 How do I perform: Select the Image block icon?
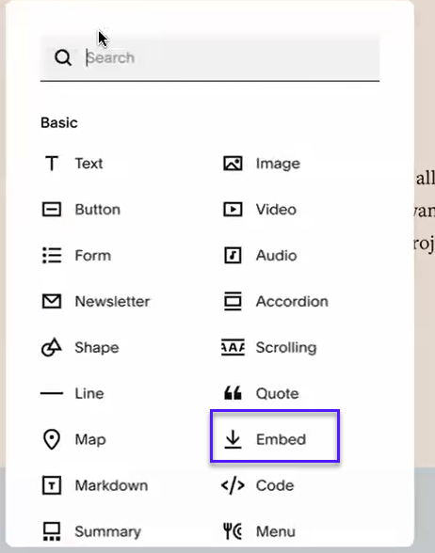233,164
